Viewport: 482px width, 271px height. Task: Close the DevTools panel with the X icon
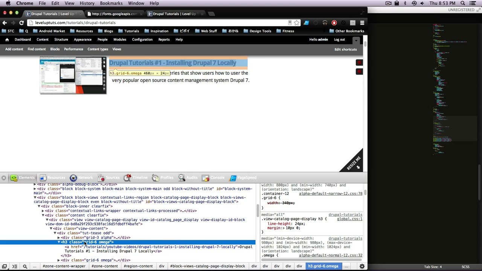3,178
